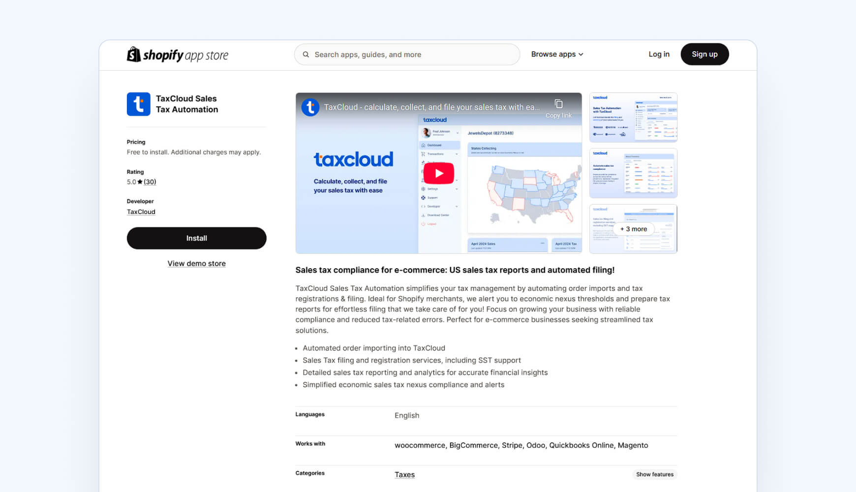Click the Show features button

(655, 474)
